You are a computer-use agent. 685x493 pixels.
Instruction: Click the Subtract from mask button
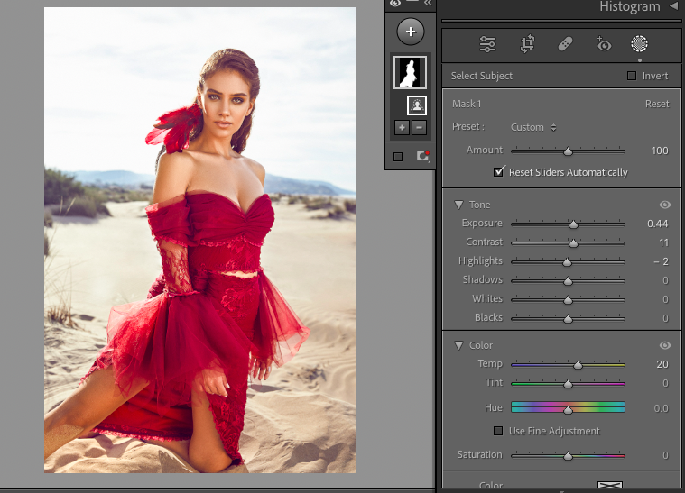(419, 128)
